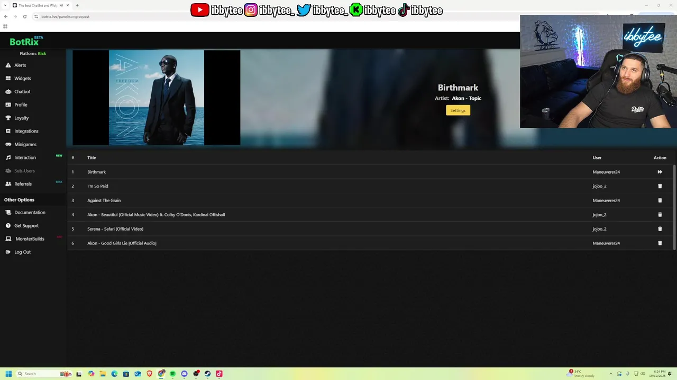Open Integrations from the sidebar
Image resolution: width=677 pixels, height=380 pixels.
coord(26,131)
